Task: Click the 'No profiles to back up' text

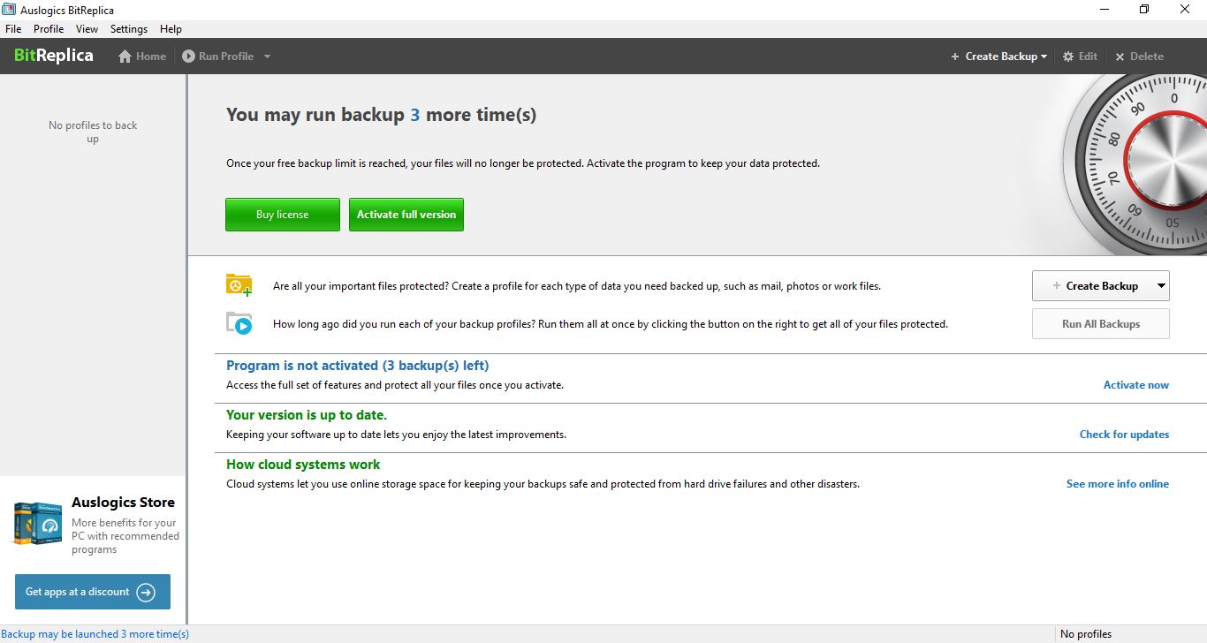Action: (93, 132)
